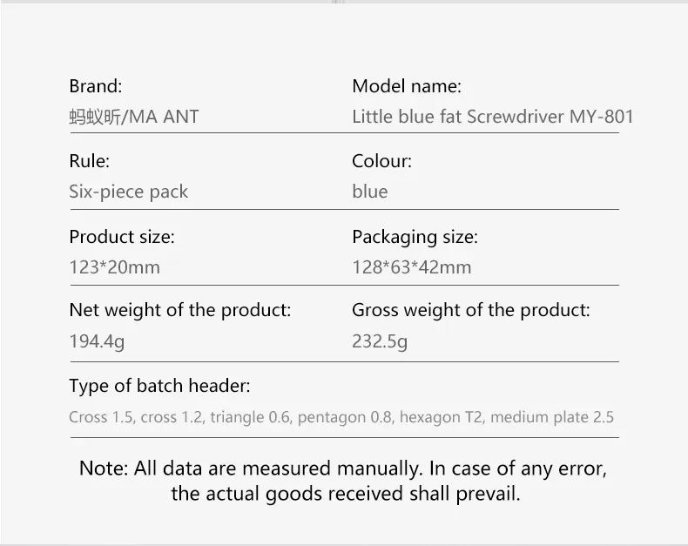The width and height of the screenshot is (688, 546).
Task: Select the Little blue fat Screwdriver MY-801 text
Action: [x=492, y=117]
